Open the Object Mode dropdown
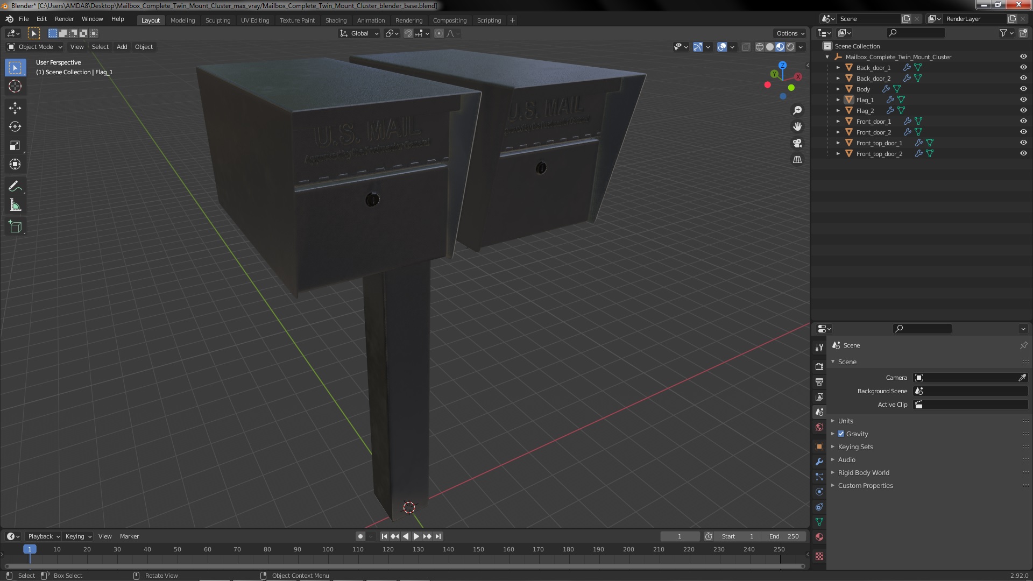Screen dimensions: 1033x581 click(35, 47)
